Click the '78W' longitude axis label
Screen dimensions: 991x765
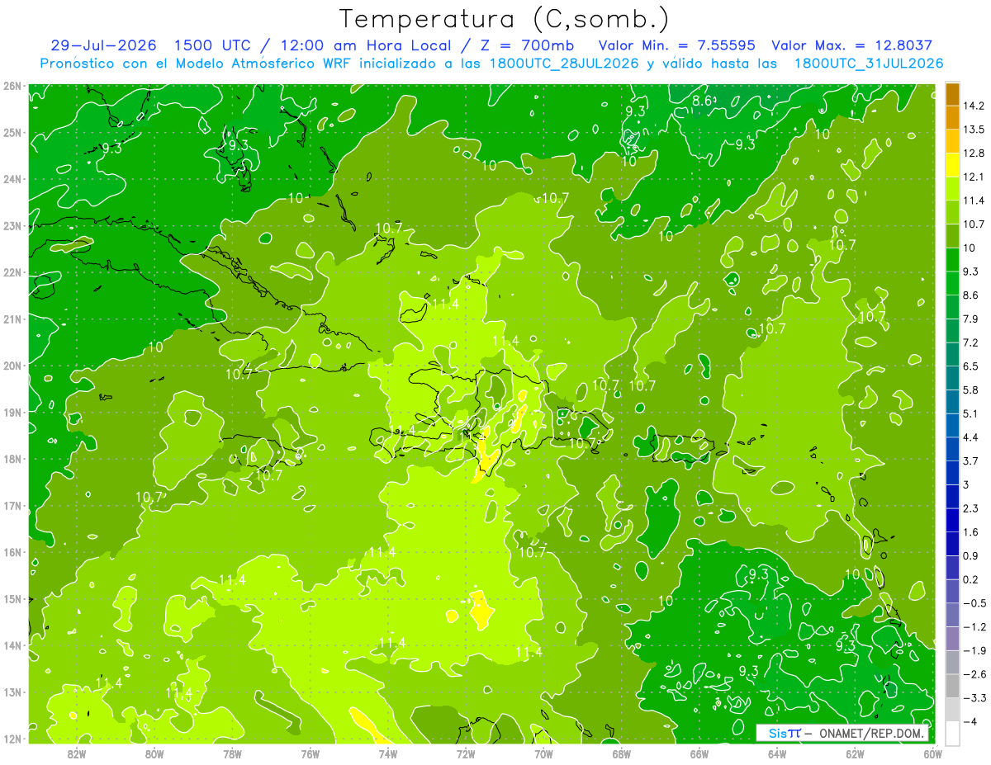coord(232,753)
